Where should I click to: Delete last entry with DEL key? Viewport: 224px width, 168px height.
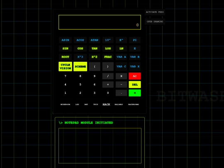(x=135, y=85)
